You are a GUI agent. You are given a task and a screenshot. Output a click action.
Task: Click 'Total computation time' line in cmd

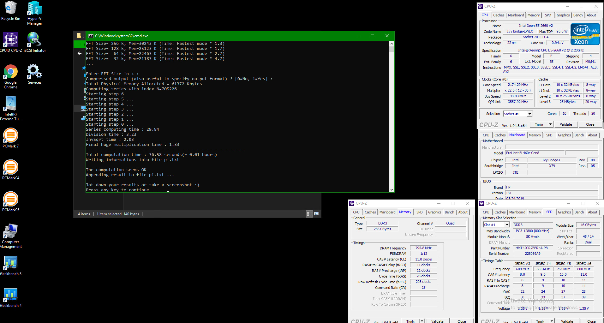click(152, 155)
